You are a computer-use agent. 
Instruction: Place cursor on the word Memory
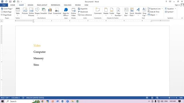point(39,58)
